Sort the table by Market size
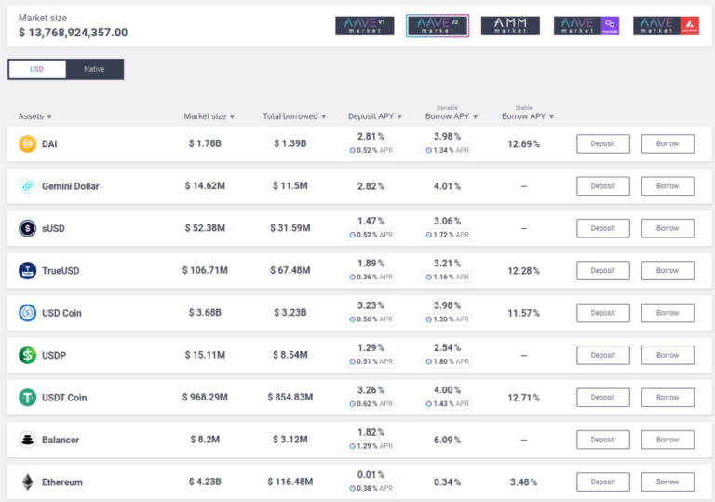 209,116
